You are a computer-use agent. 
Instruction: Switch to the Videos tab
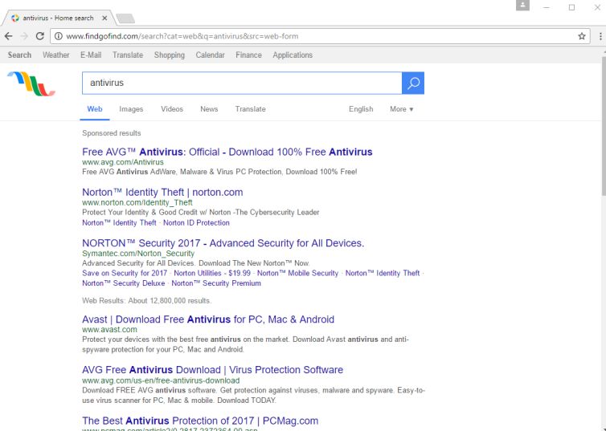172,109
